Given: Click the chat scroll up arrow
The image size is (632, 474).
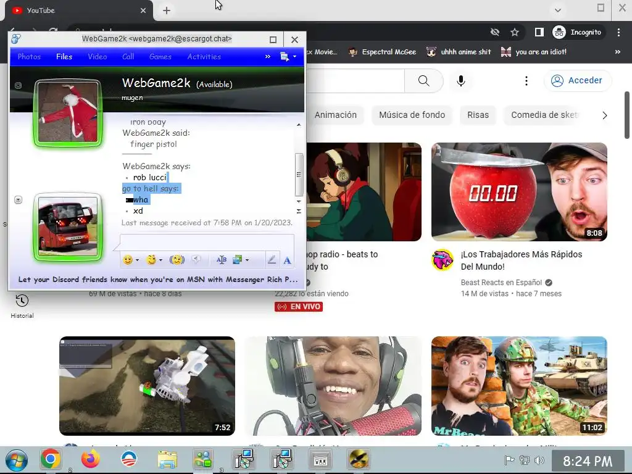Looking at the screenshot, I should [299, 125].
